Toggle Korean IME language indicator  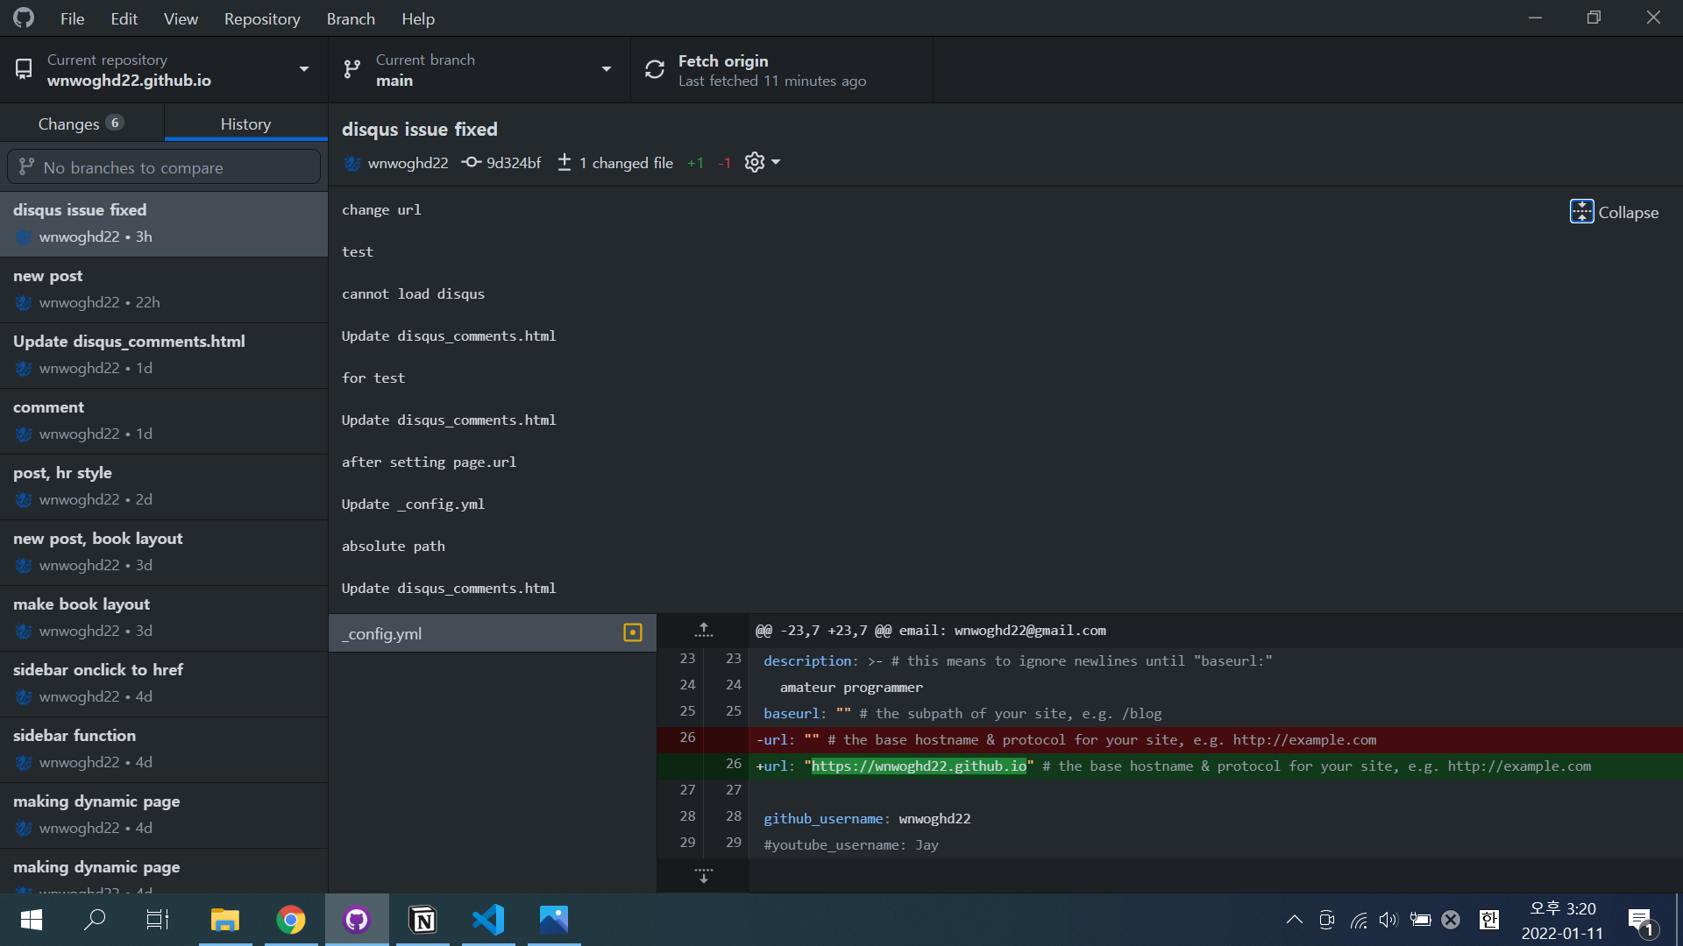pyautogui.click(x=1489, y=920)
